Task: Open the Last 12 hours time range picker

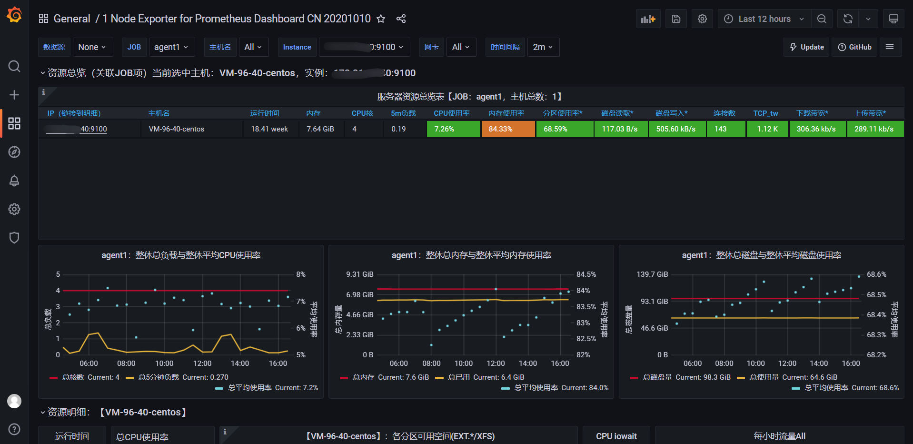Action: tap(764, 19)
